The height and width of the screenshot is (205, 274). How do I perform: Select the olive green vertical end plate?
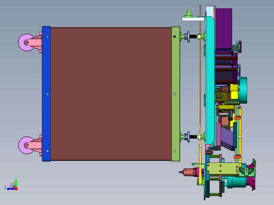(175, 94)
